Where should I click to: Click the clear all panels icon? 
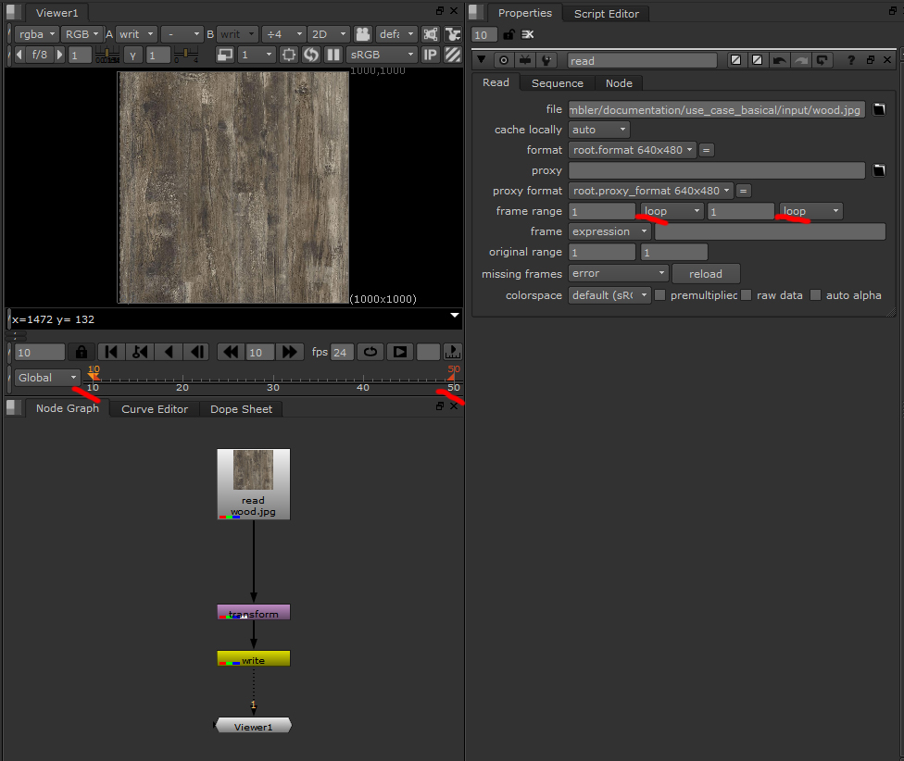click(528, 34)
